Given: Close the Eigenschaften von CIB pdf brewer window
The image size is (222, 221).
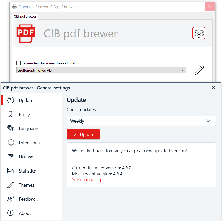Looking at the screenshot, I should coord(210,7).
